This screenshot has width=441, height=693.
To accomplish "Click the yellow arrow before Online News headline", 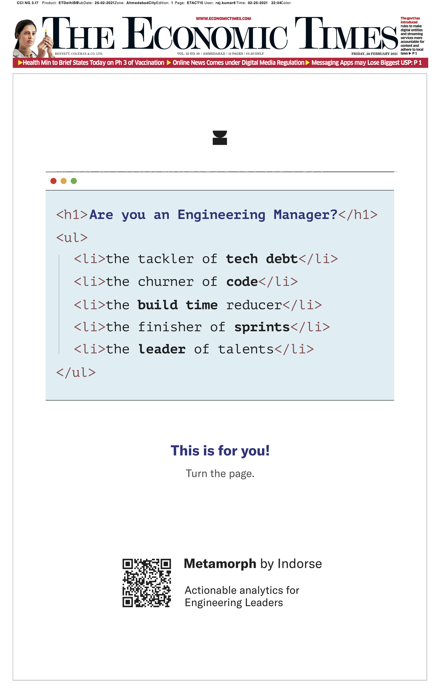I will (169, 63).
